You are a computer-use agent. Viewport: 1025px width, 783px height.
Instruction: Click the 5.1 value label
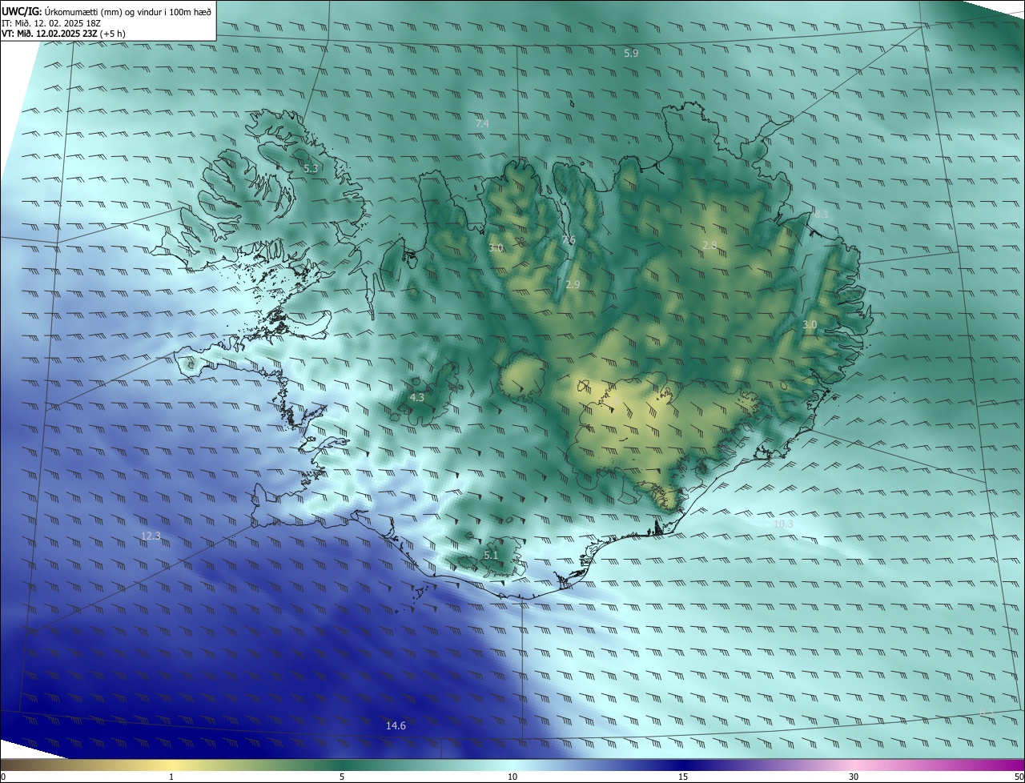[491, 555]
